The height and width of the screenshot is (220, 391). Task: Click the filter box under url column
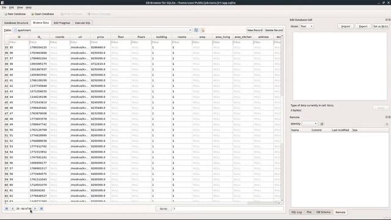(x=80, y=42)
